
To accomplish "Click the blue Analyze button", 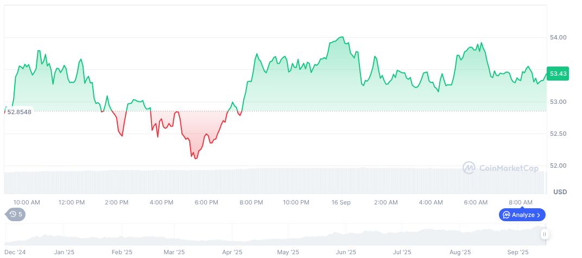I will [522, 215].
